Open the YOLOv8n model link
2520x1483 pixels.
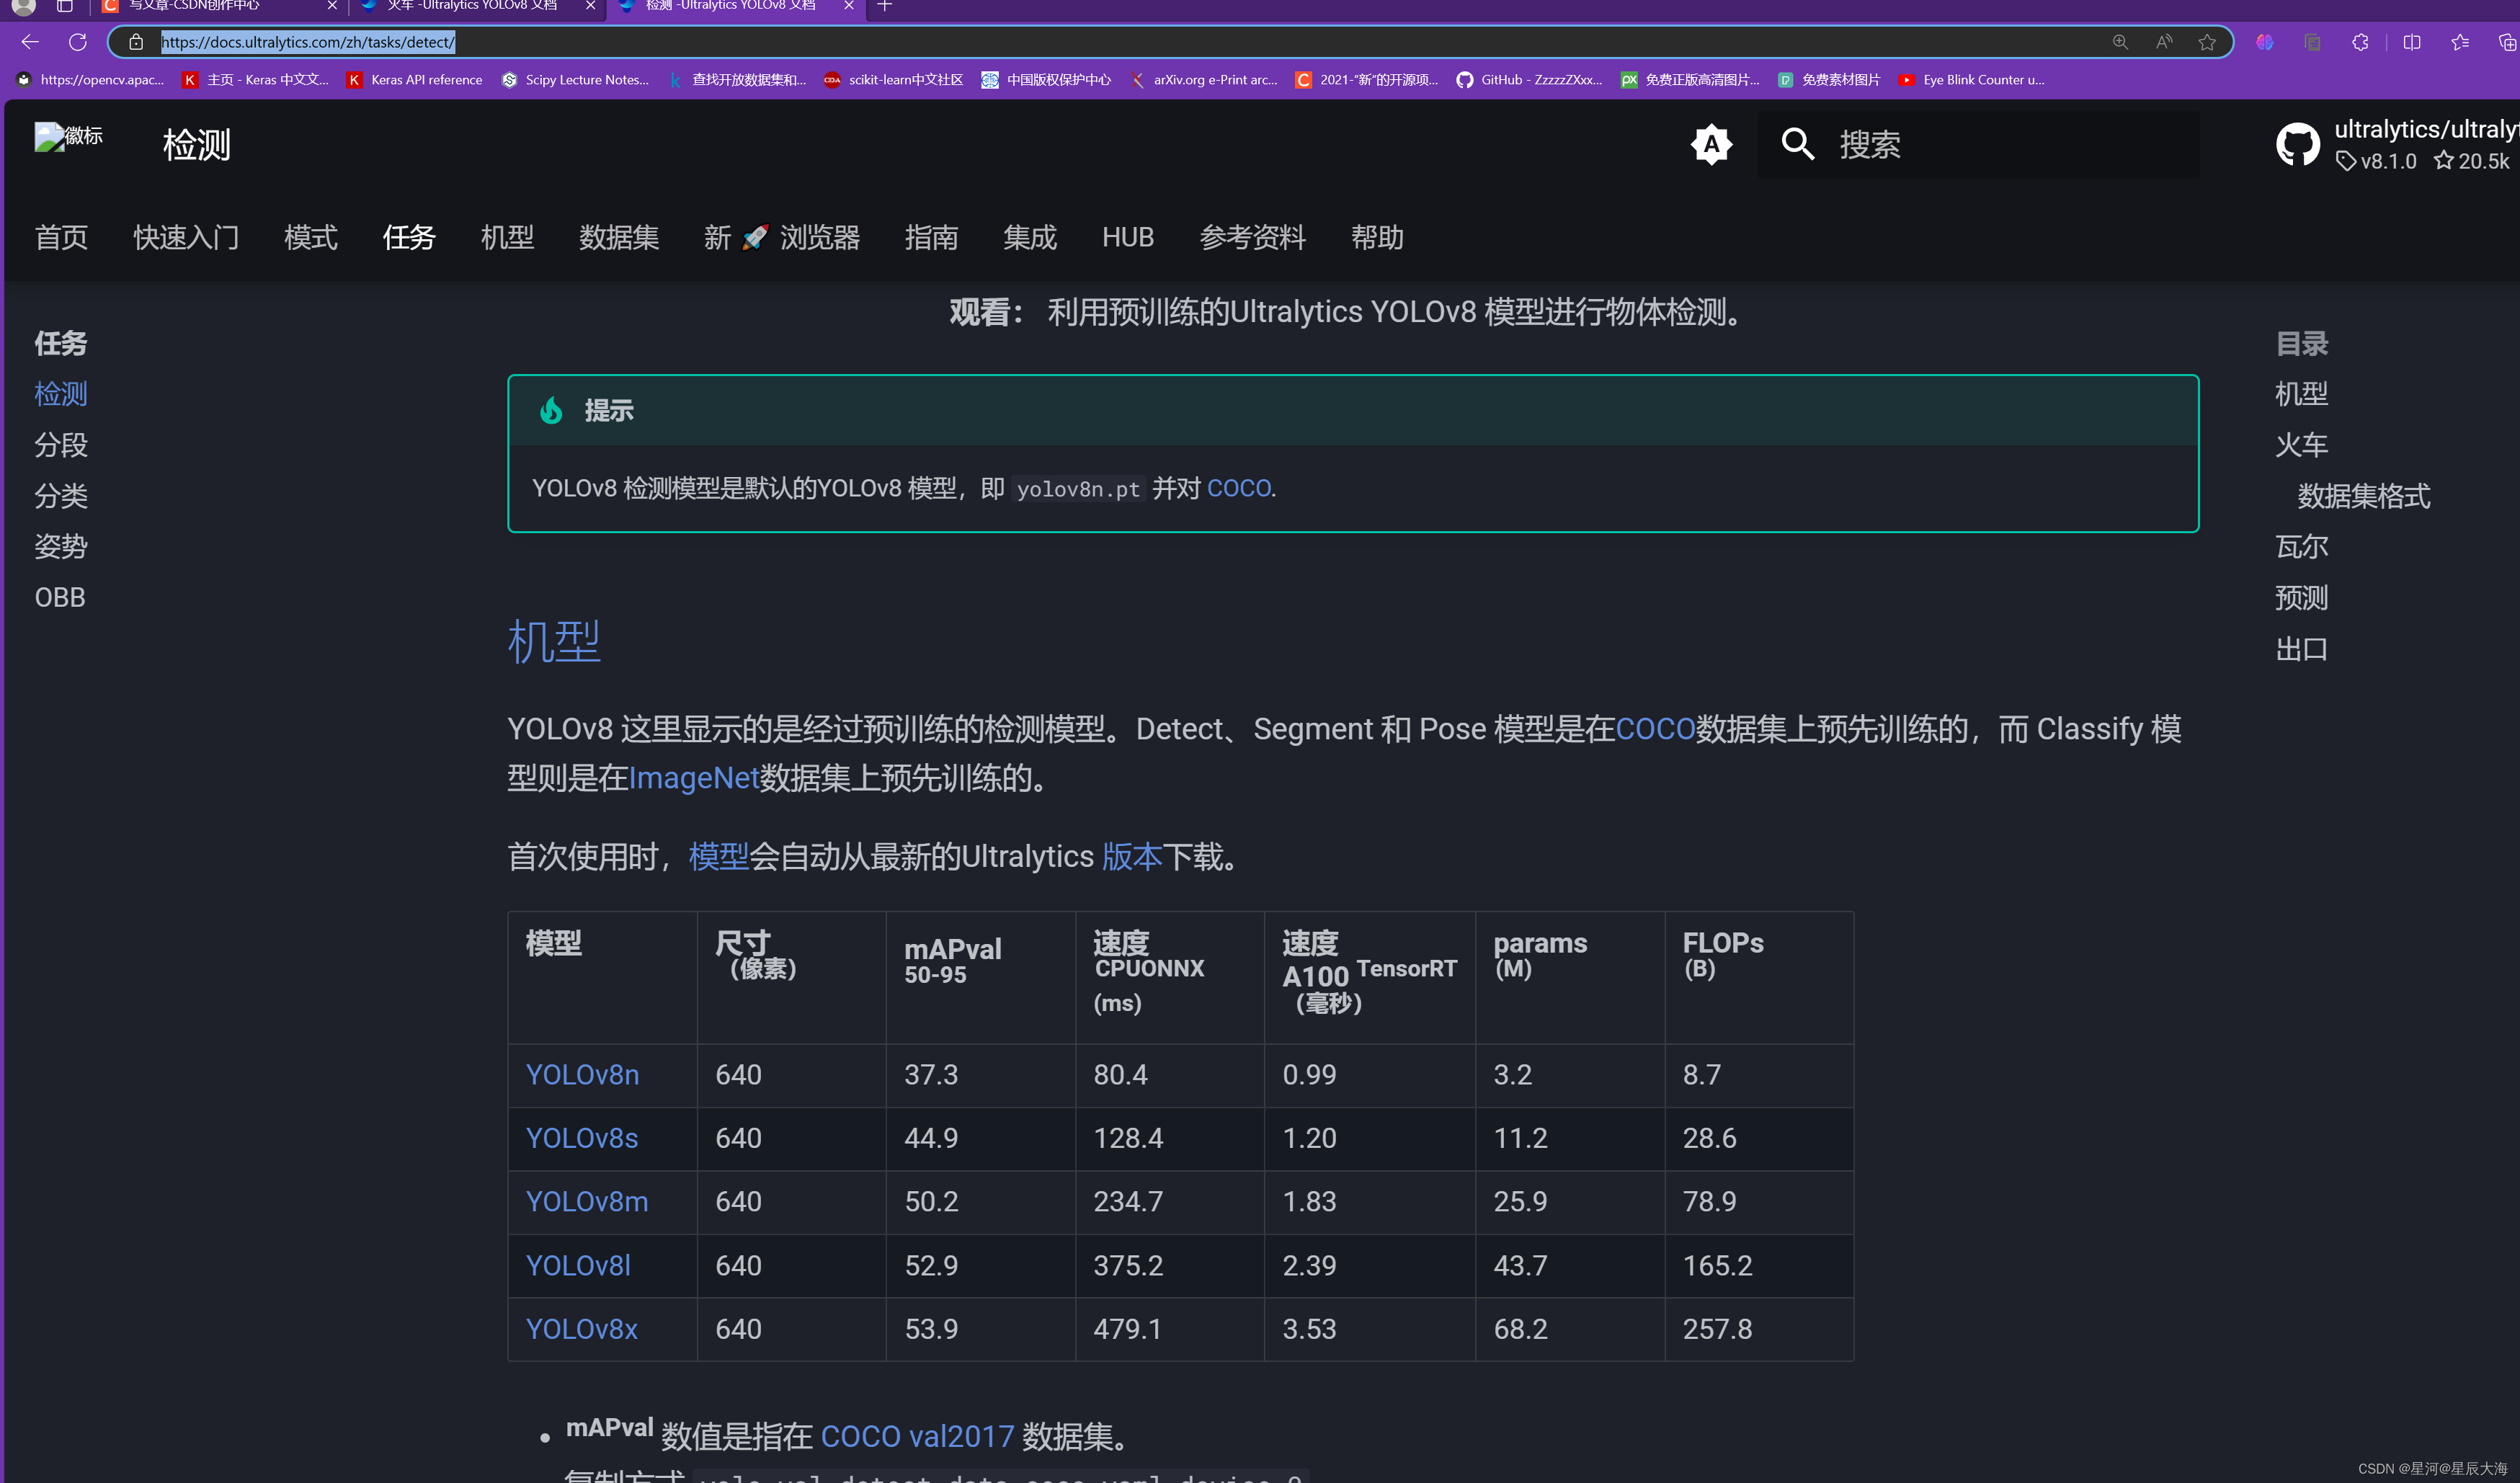[x=583, y=1074]
